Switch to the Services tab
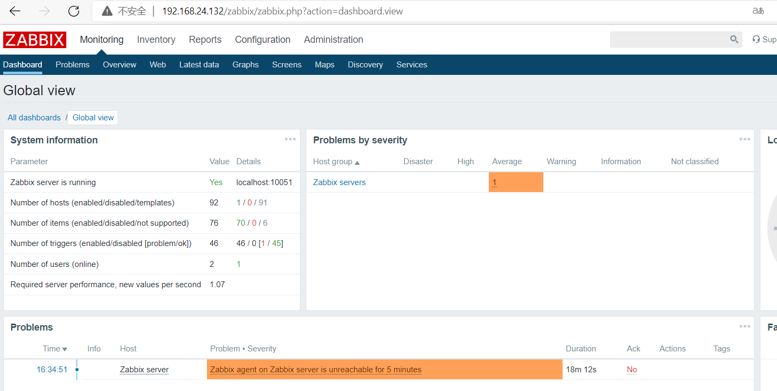The height and width of the screenshot is (391, 777). point(412,65)
